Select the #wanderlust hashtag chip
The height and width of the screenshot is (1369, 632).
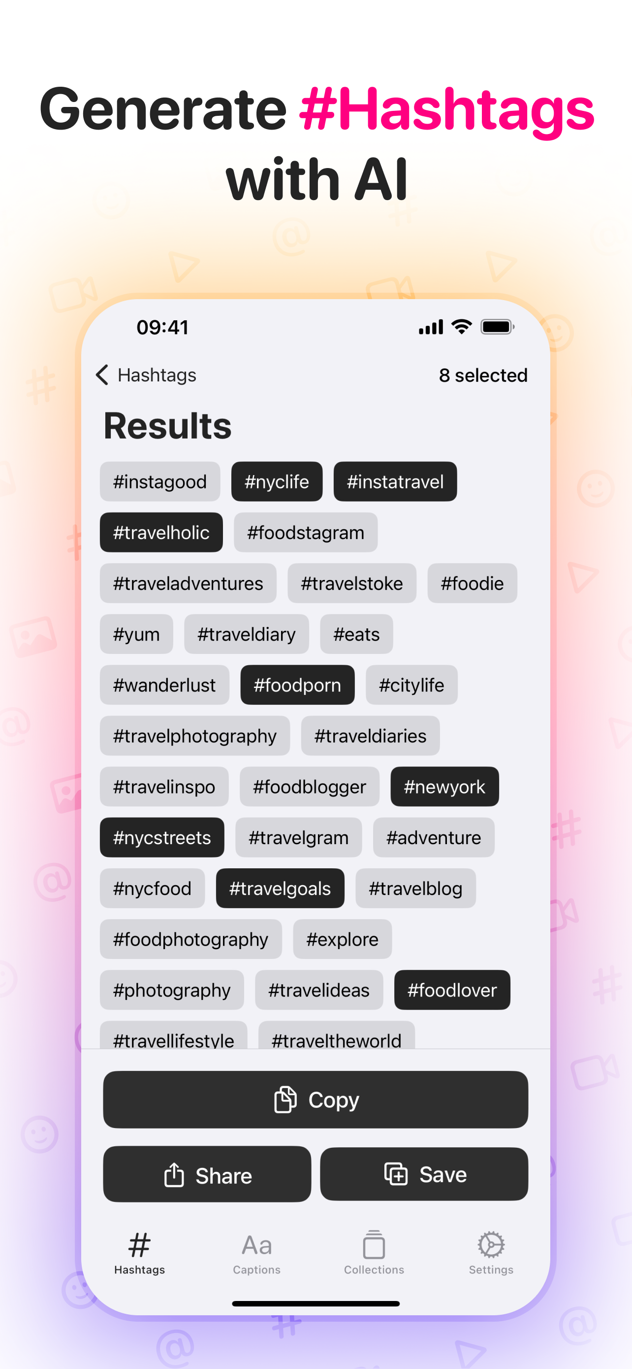[x=164, y=685]
